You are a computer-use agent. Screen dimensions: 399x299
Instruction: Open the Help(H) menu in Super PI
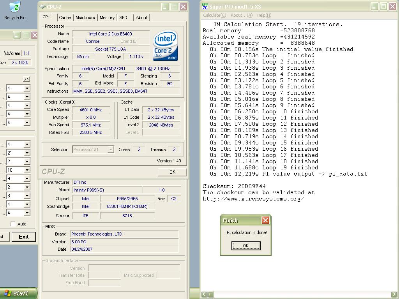(x=264, y=15)
